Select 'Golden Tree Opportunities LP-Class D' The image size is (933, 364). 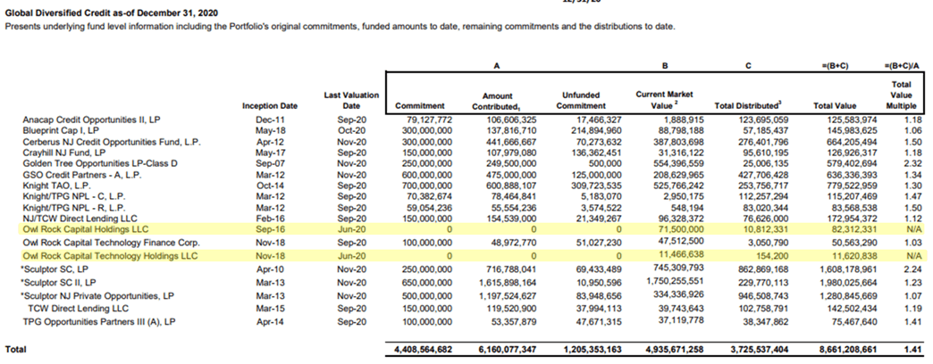[101, 163]
